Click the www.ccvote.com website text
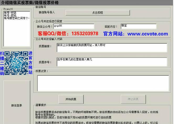The image size is (174, 124). pyautogui.click(x=147, y=34)
